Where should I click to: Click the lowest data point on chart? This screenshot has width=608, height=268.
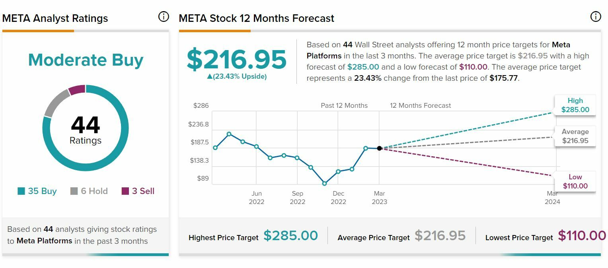pyautogui.click(x=325, y=184)
